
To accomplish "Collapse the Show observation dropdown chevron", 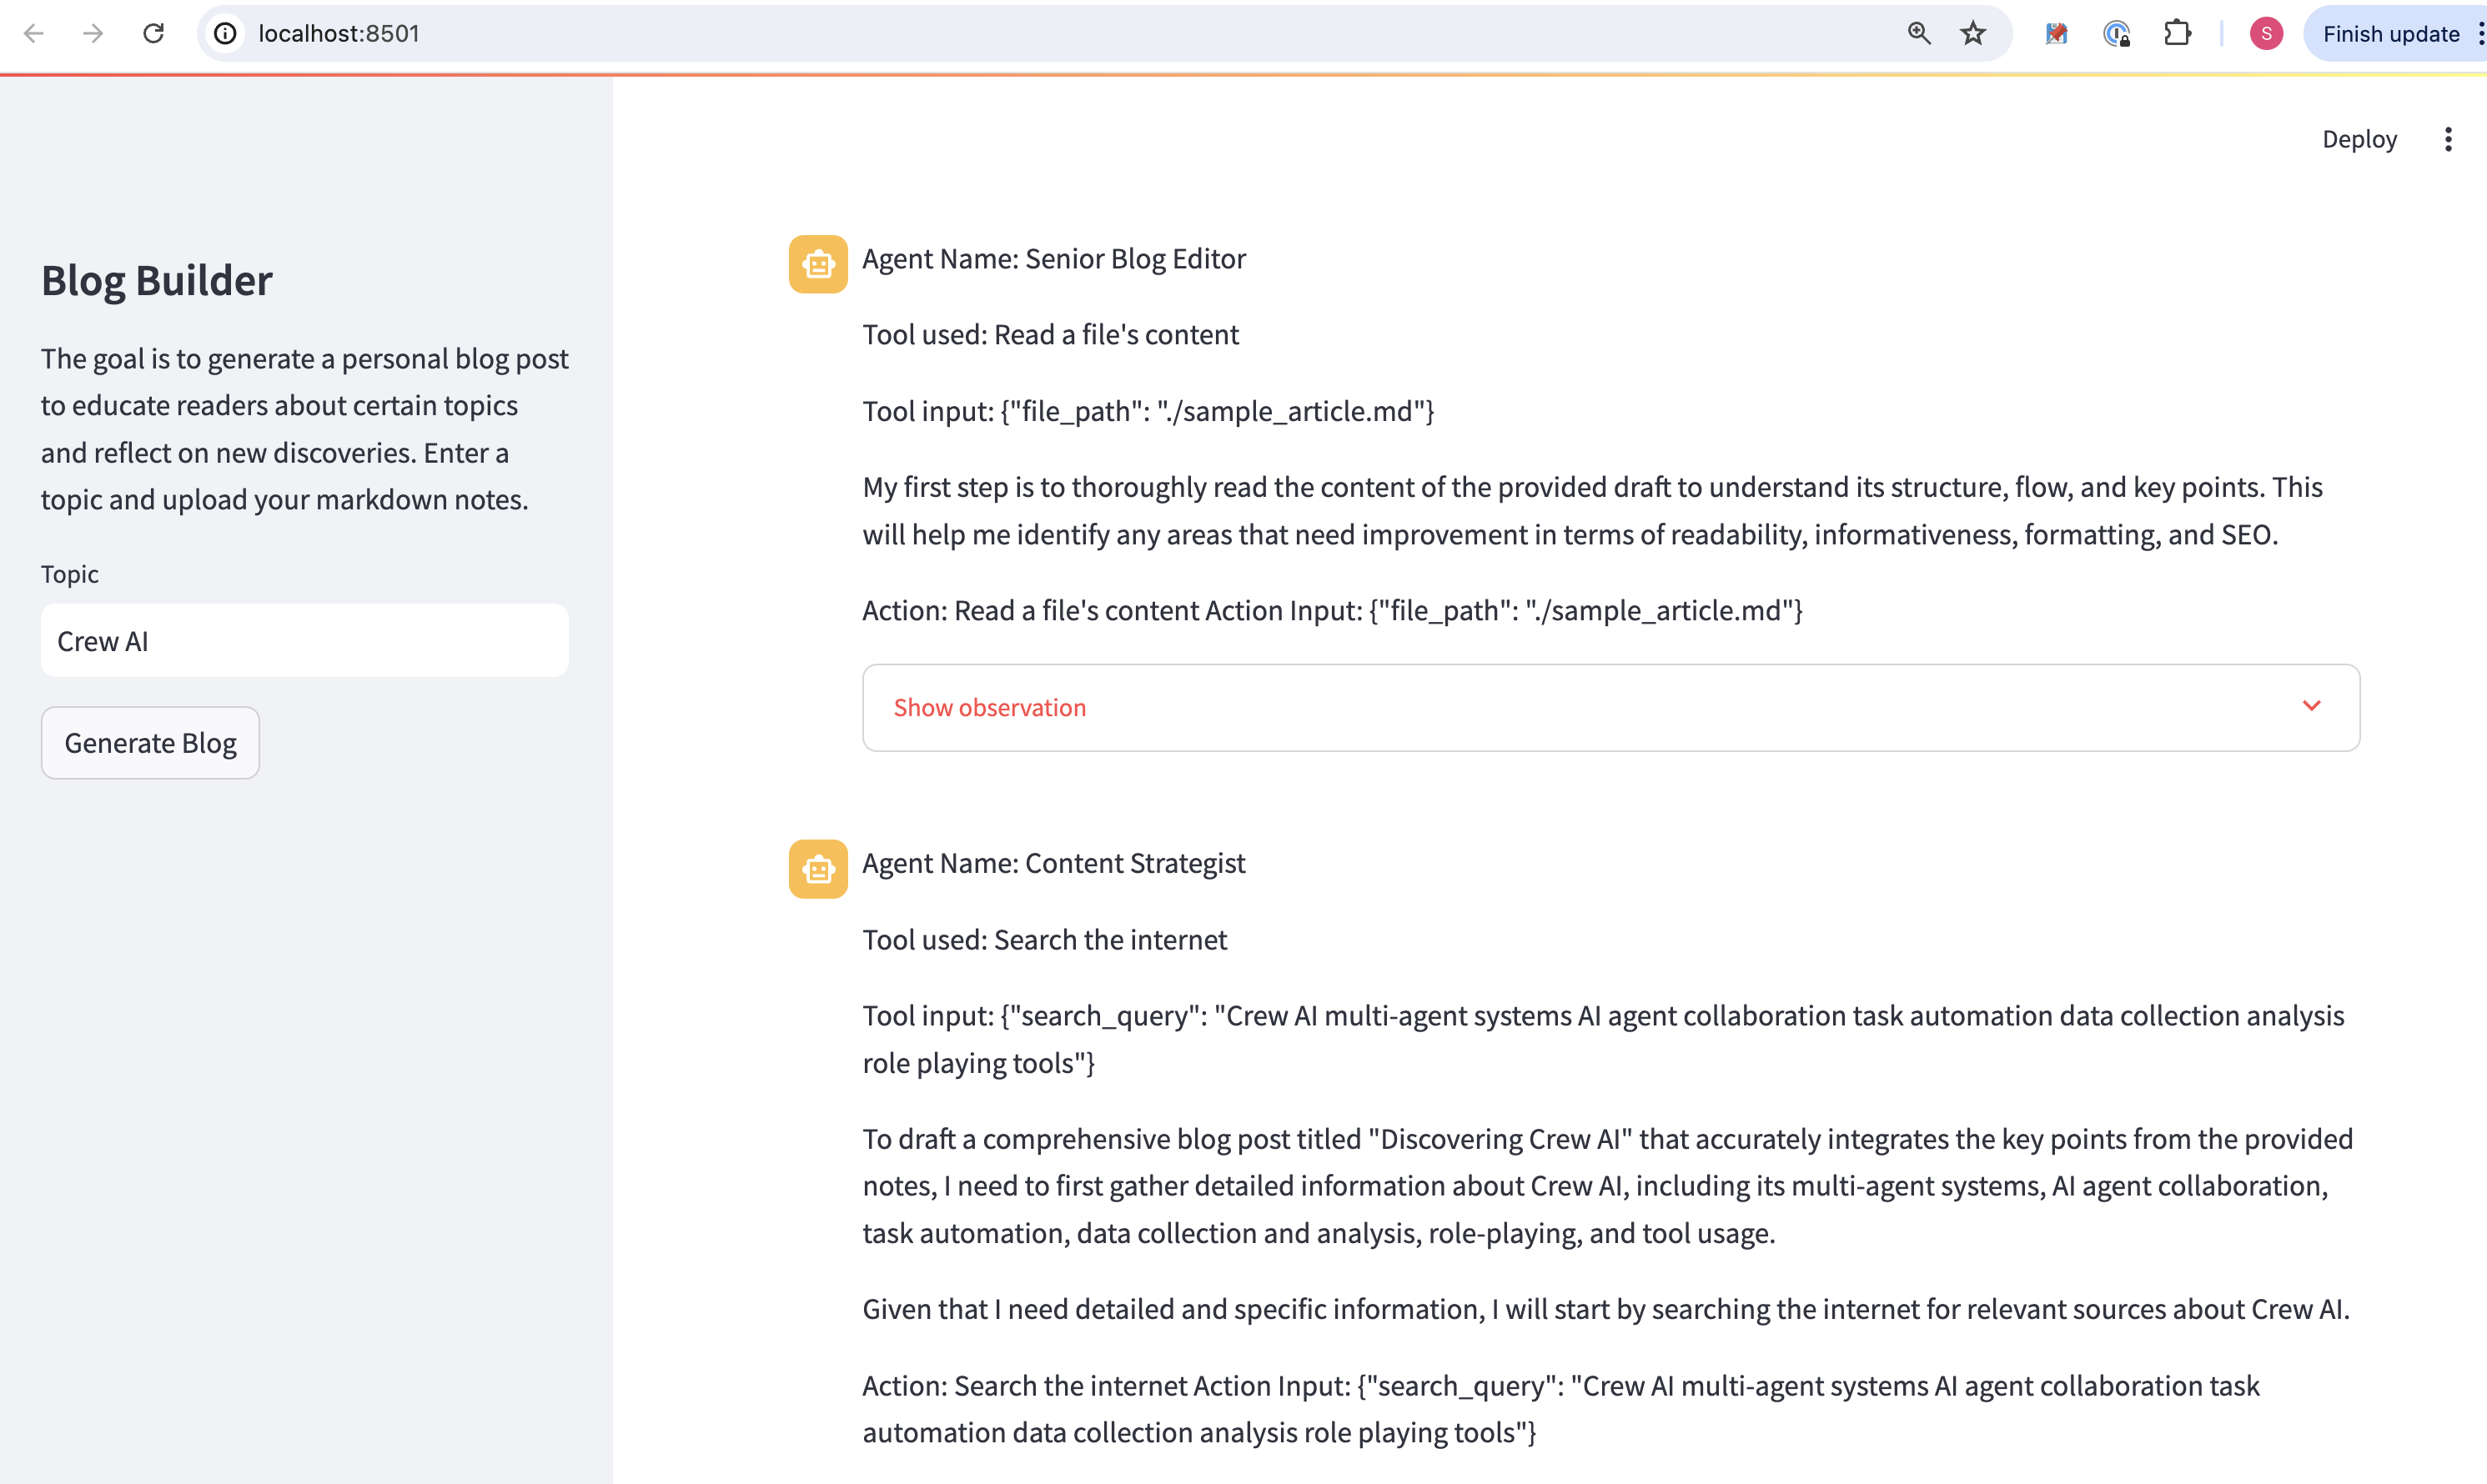I will coord(2312,705).
